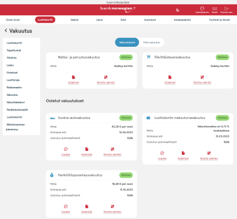Open Minimisumman pieneneminen in the sidebar
This screenshot has width=237, height=219.
click(x=15, y=127)
